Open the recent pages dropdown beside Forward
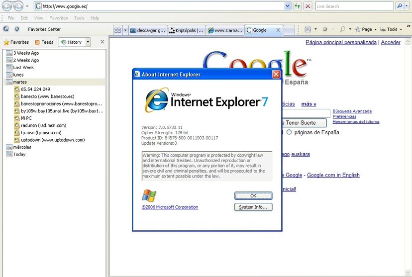 click(27, 6)
